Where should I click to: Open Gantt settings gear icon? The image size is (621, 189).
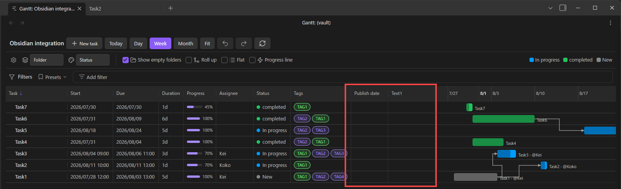click(14, 60)
